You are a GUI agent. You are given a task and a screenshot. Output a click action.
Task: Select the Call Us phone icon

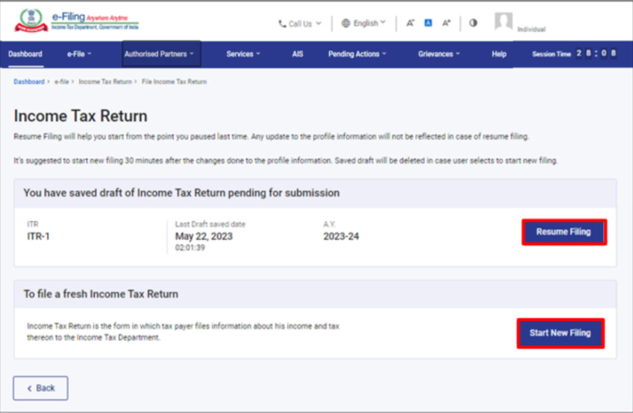pyautogui.click(x=283, y=22)
